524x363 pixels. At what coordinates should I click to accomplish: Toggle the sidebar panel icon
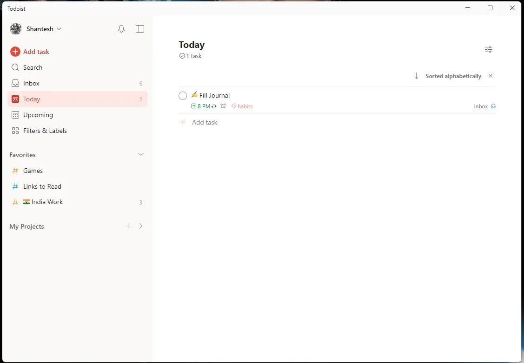140,29
